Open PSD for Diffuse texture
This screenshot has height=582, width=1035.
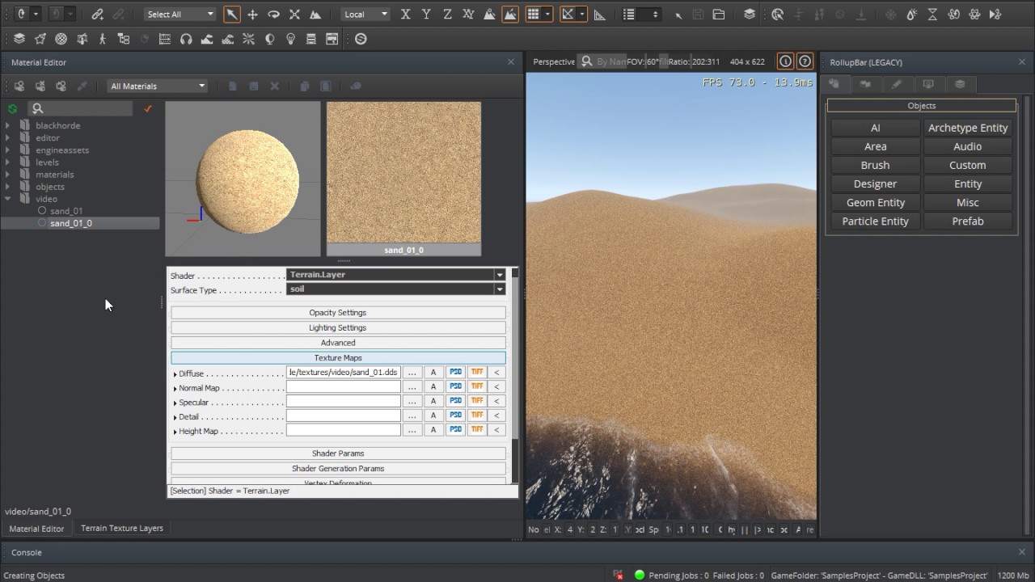(456, 373)
